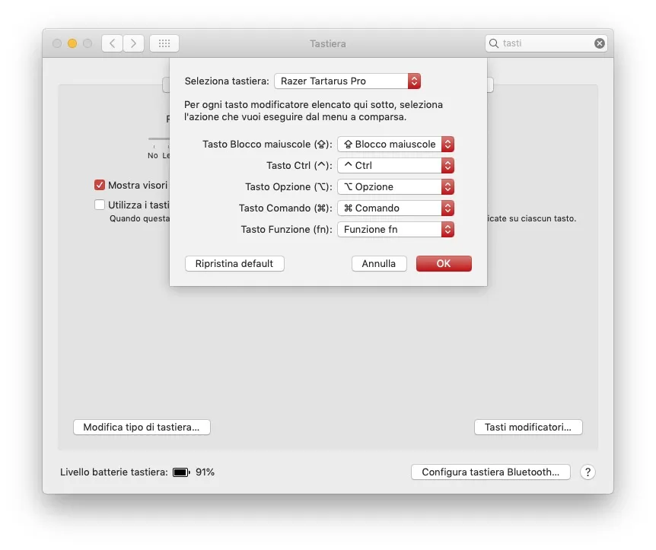The height and width of the screenshot is (550, 656).
Task: Confirm with the red OK button
Action: coord(444,263)
